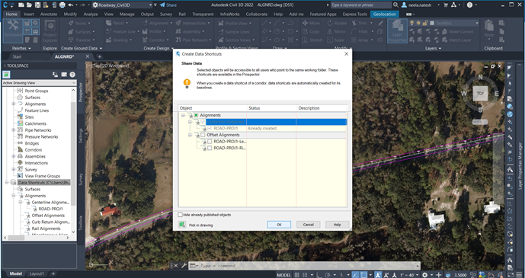Click the Mirror tool in Modify panel

(x=337, y=31)
